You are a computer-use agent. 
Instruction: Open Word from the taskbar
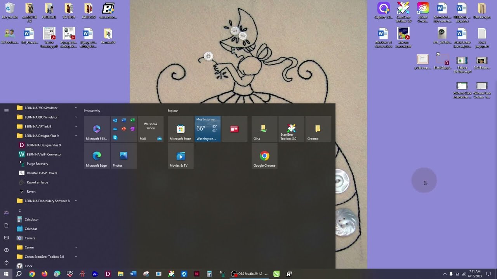point(133,274)
